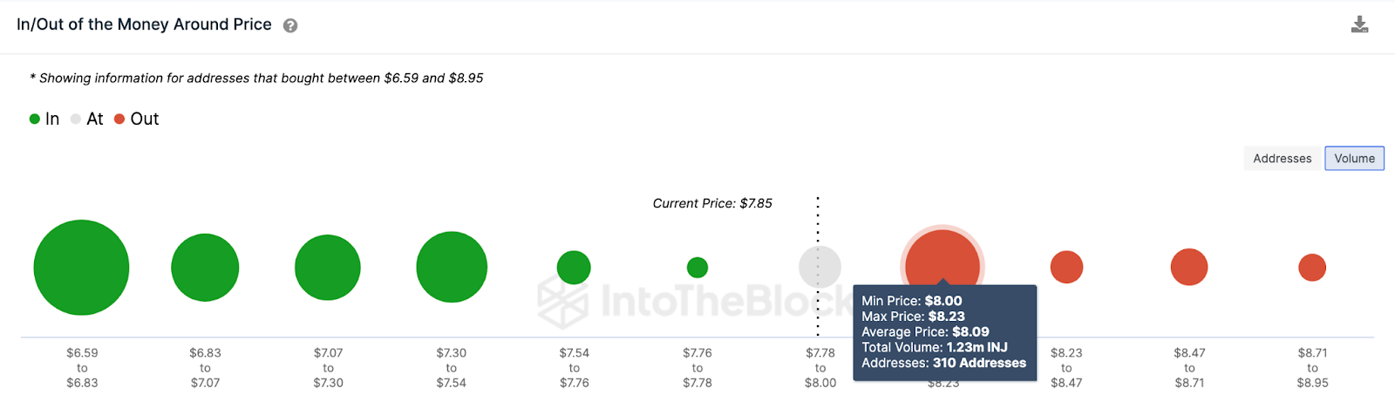Select the small $7.54 to $7.76 bubble

pos(574,268)
